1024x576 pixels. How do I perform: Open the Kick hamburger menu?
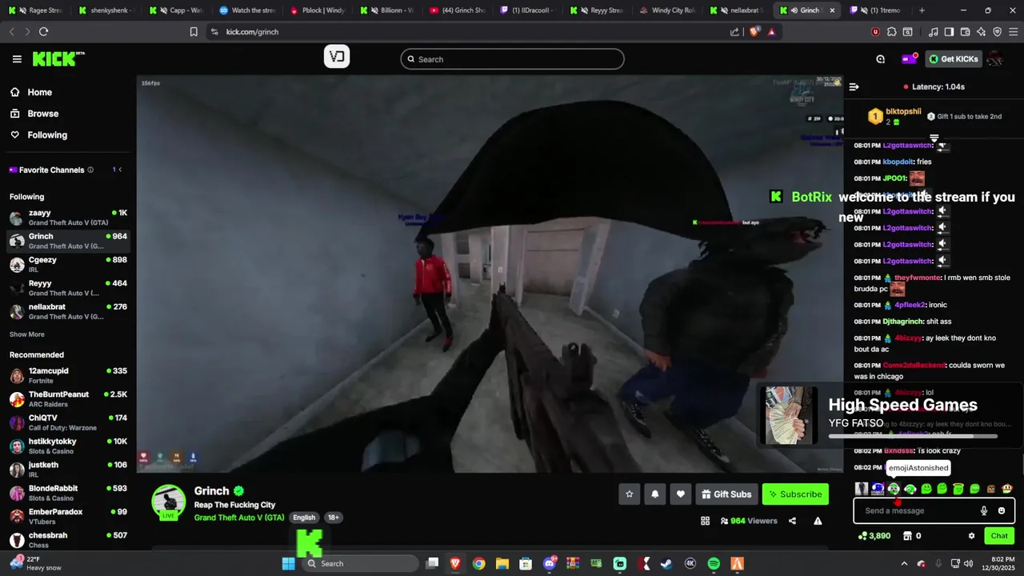[x=17, y=59]
